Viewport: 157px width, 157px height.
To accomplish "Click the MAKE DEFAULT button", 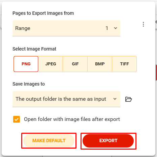I will pyautogui.click(x=49, y=140).
